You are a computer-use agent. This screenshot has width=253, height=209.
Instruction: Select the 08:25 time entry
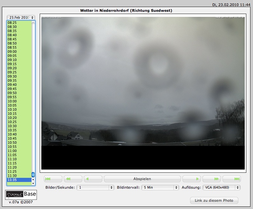point(12,23)
